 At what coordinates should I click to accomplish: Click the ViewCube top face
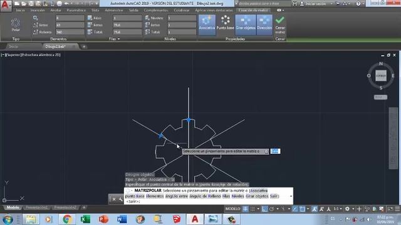pyautogui.click(x=381, y=76)
